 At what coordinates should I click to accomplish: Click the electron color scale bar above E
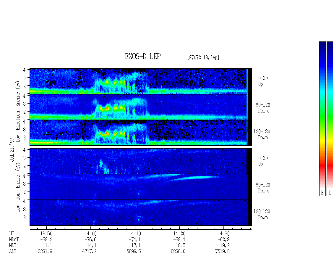(322, 115)
